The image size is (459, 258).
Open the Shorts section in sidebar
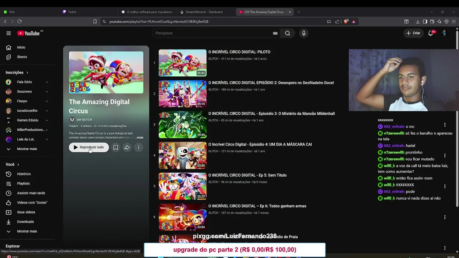point(22,57)
